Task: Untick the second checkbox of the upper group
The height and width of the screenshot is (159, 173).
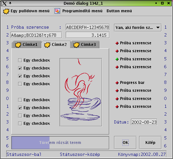Action: click(x=20, y=69)
